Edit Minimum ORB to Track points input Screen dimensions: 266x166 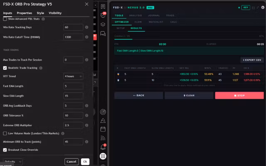pos(73,142)
